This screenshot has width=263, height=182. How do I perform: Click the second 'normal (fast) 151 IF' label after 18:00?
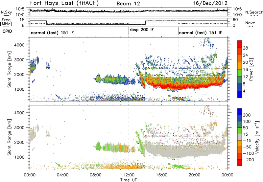[x=201, y=33]
